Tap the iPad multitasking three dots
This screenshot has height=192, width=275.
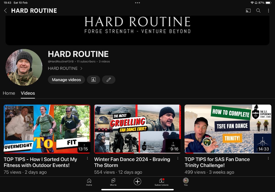coord(137,3)
